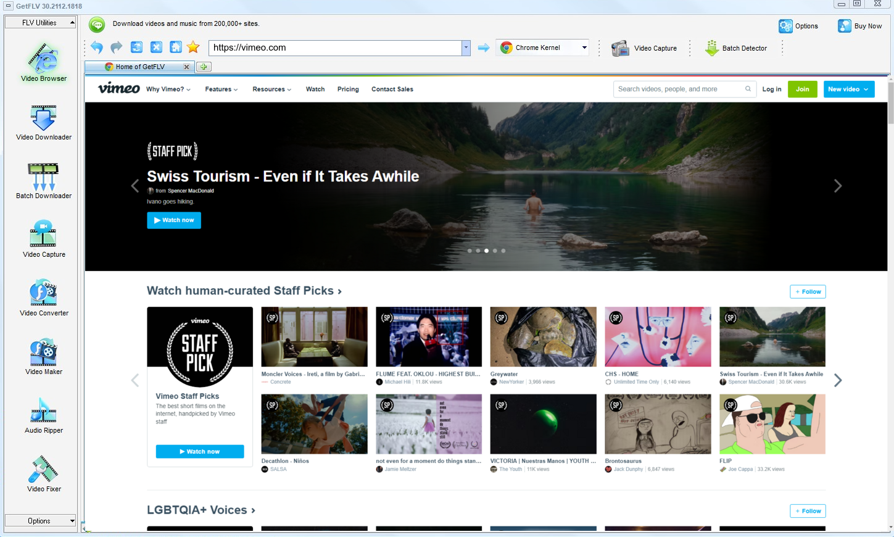The width and height of the screenshot is (894, 537).
Task: Expand the LGBTQIA+ Voices section chevron
Action: [253, 510]
